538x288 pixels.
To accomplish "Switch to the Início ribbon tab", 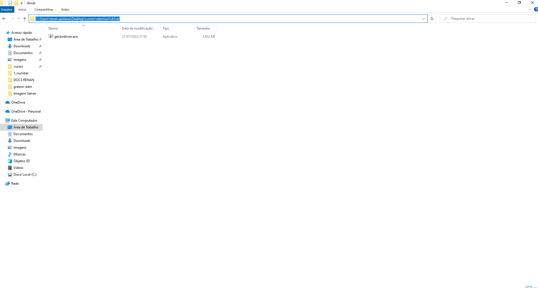I will coord(22,10).
